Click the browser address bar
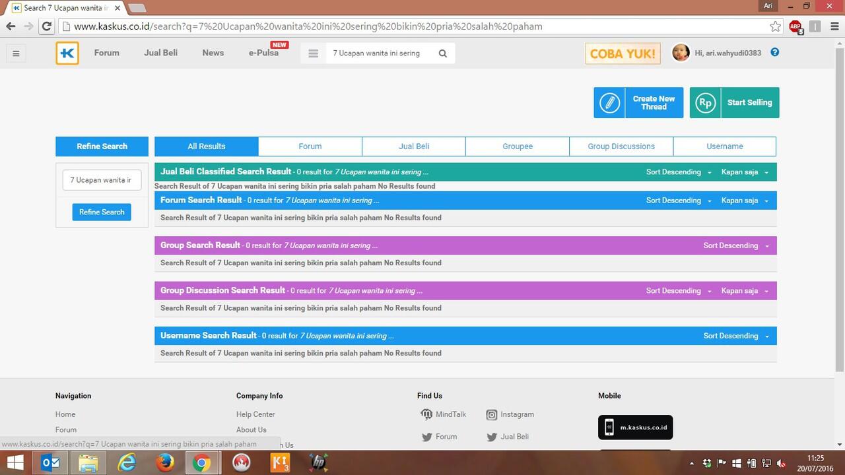Viewport: 845px width, 475px height. (419, 26)
